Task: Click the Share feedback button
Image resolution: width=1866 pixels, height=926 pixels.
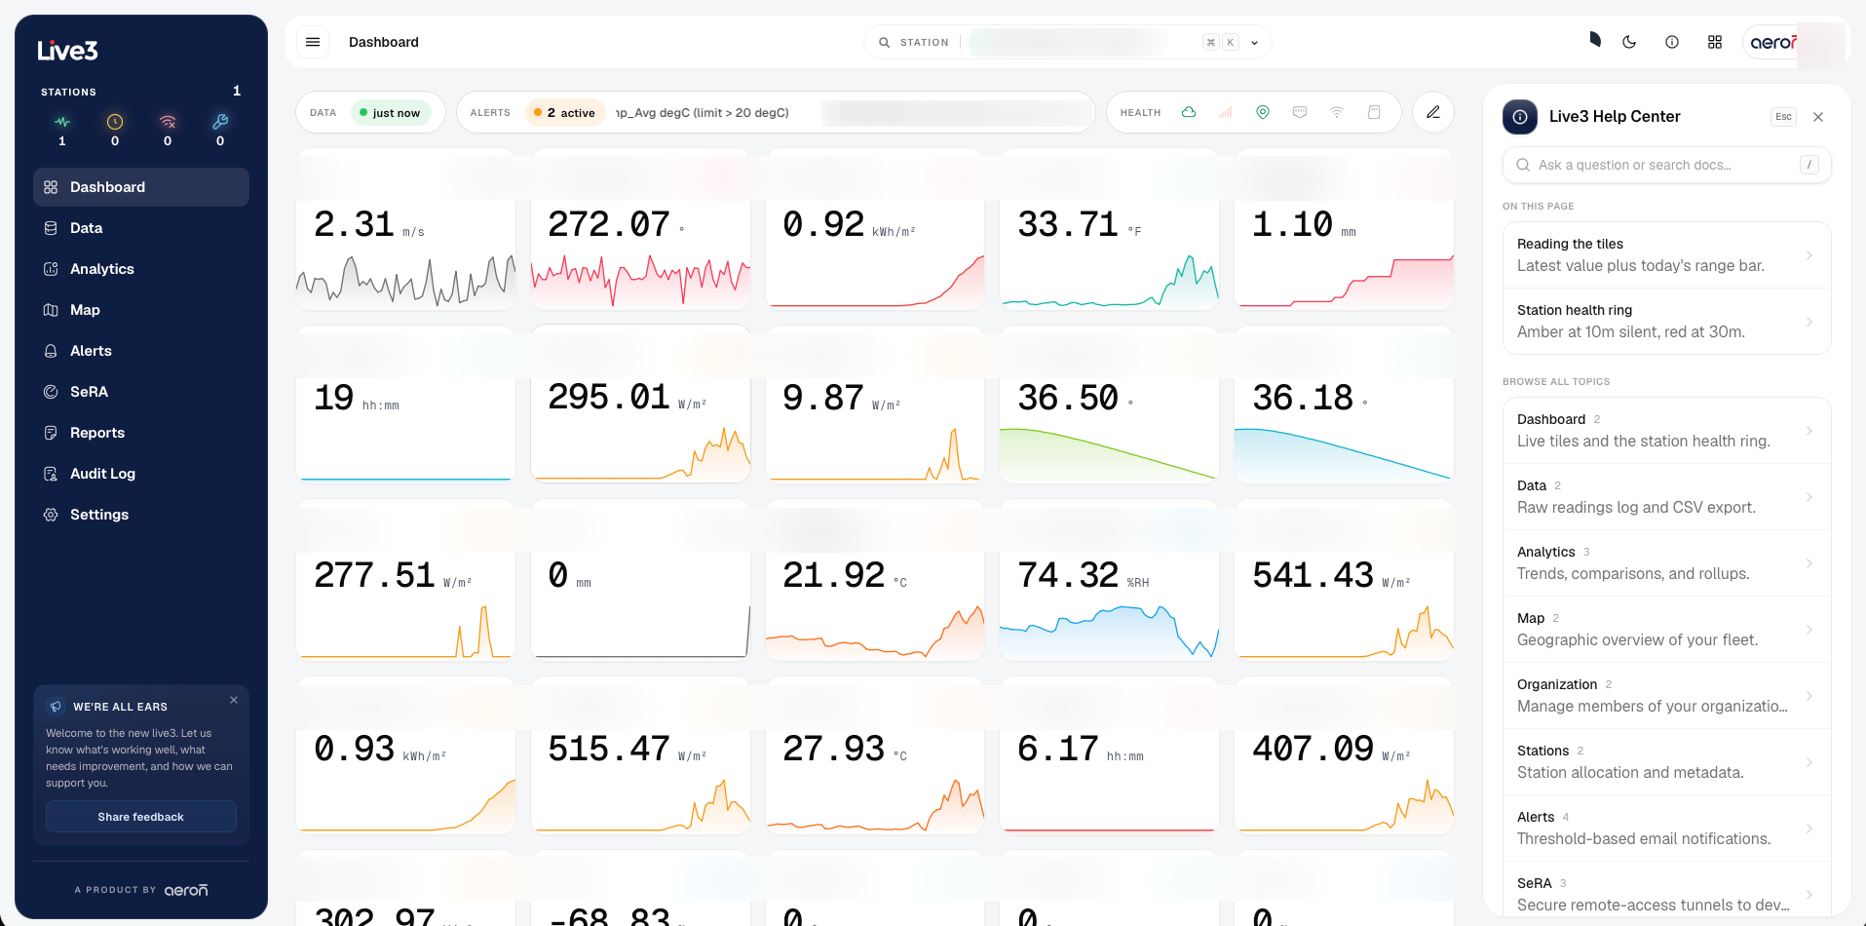Action: click(x=141, y=817)
